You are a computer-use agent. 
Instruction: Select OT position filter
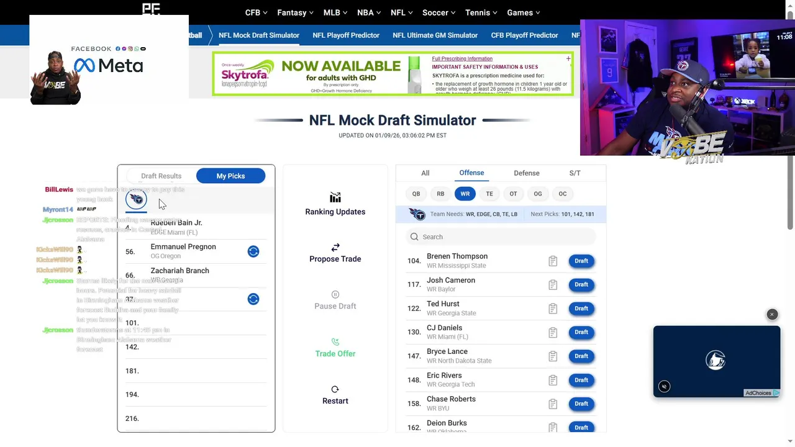pyautogui.click(x=513, y=194)
